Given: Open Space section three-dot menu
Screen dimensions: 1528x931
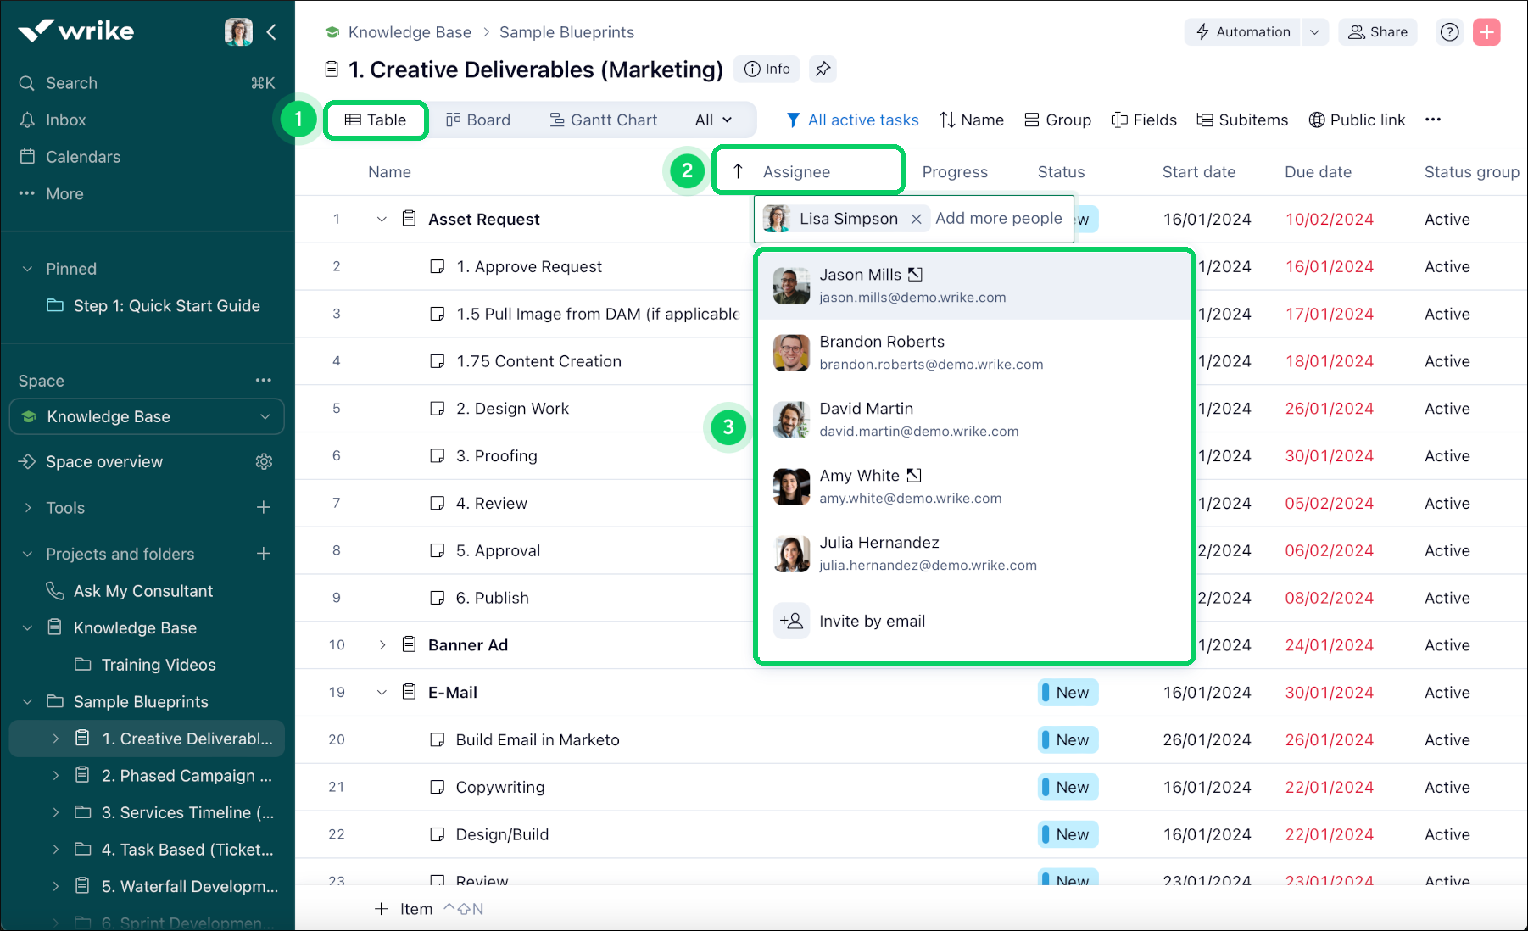Looking at the screenshot, I should coord(264,381).
